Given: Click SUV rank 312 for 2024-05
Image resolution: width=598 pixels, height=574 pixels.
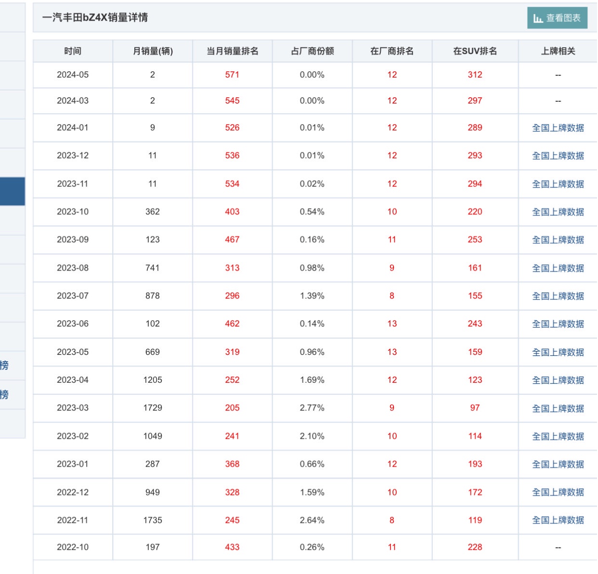Looking at the screenshot, I should [475, 75].
